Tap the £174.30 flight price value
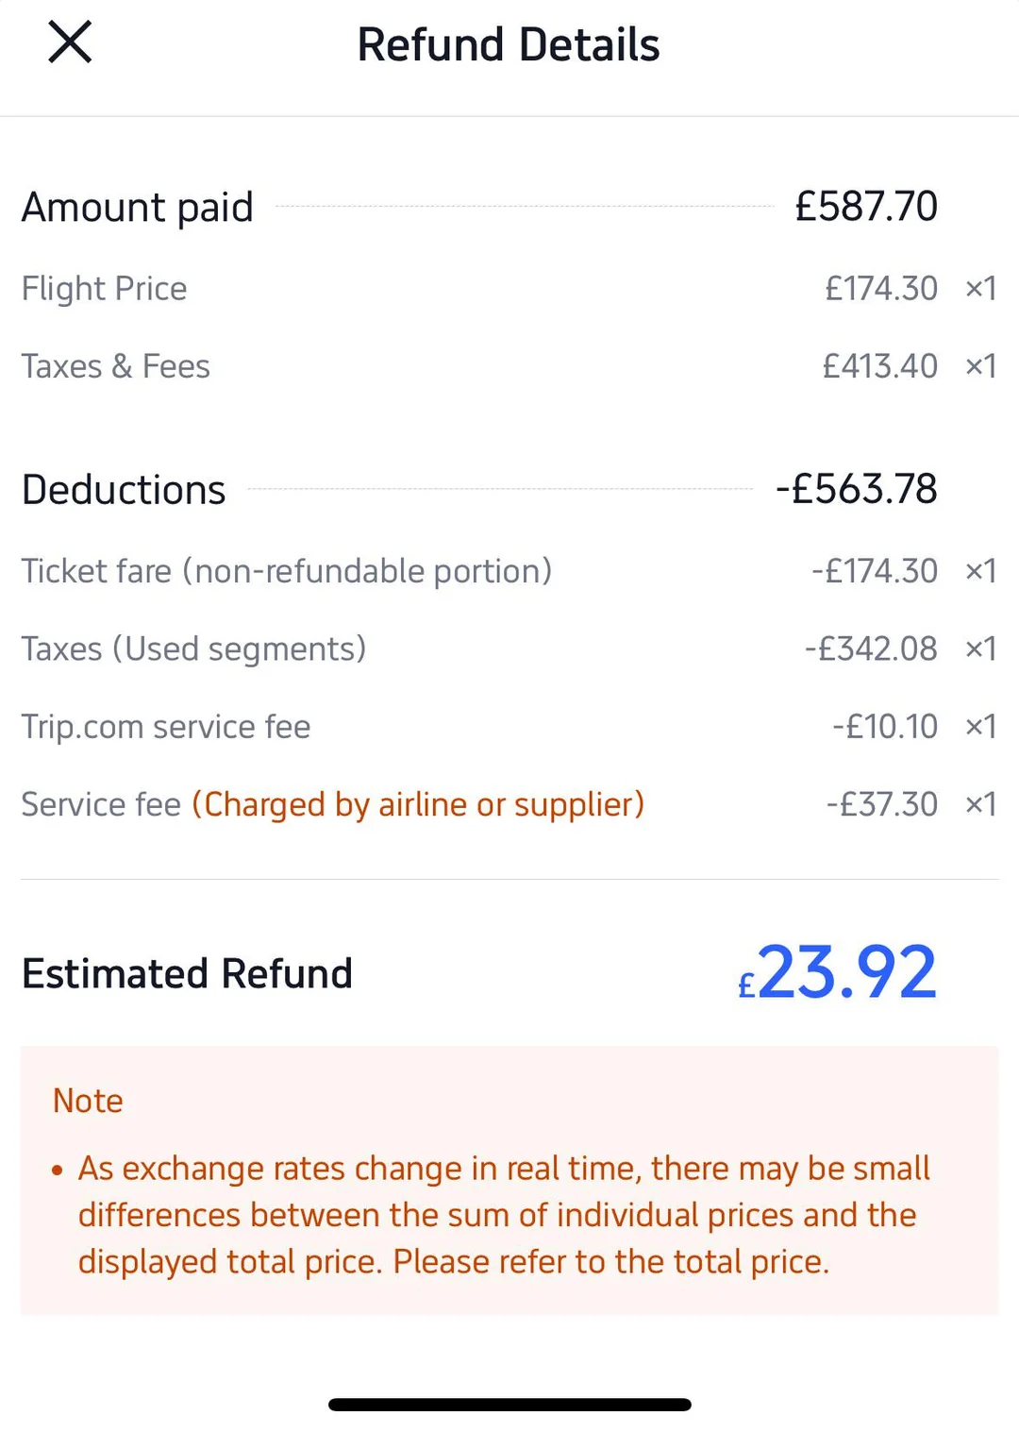The width and height of the screenshot is (1019, 1432). tap(880, 288)
